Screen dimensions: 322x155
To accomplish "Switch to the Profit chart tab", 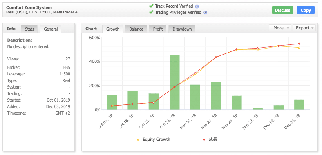I will [158, 29].
